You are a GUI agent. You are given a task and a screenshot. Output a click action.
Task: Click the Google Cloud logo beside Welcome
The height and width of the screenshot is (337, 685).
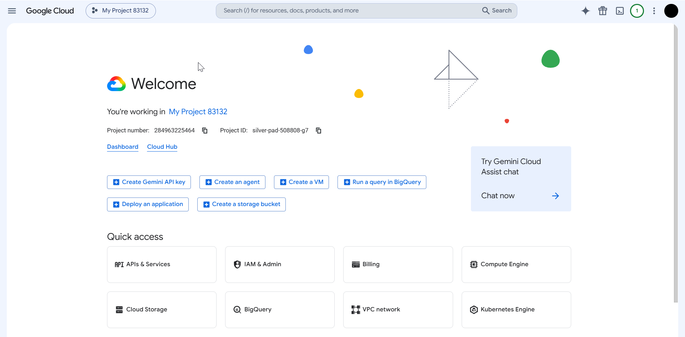(116, 84)
